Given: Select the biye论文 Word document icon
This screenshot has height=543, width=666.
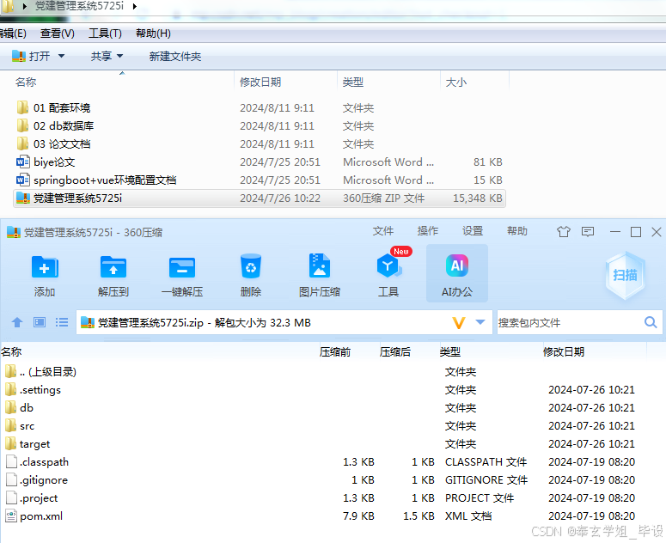Looking at the screenshot, I should click(x=22, y=162).
